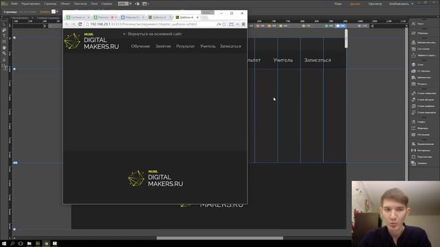440x247 pixels.
Task: Switch to the active Шаблон-А browser tab
Action: click(186, 17)
